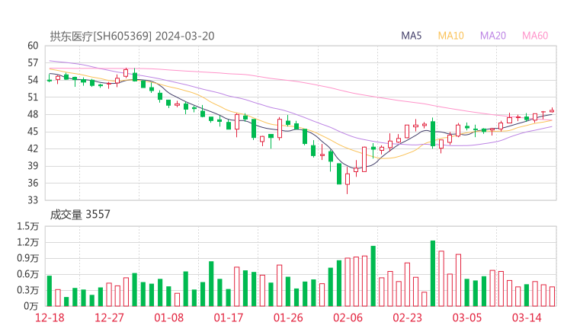Click the 39 price axis label

coord(33,166)
